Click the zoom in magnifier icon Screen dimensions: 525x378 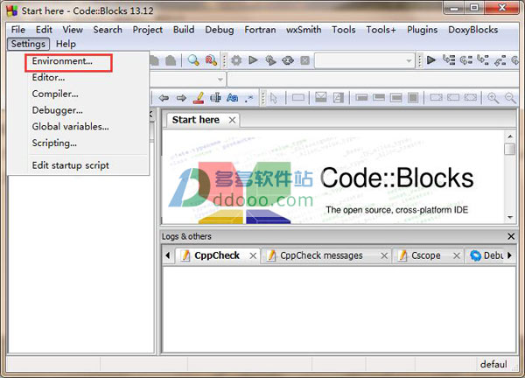click(493, 98)
